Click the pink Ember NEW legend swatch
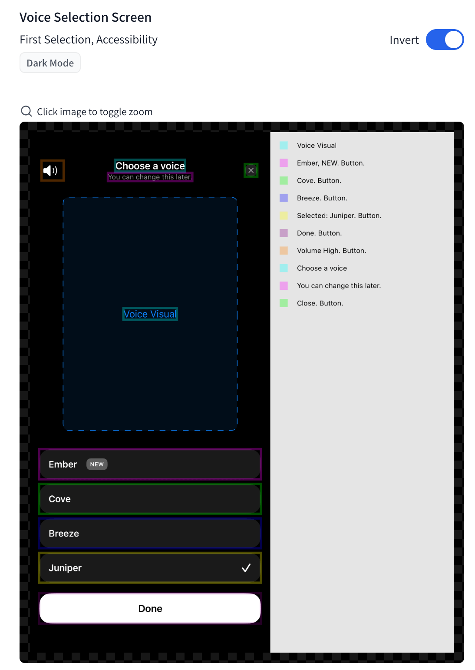The width and height of the screenshot is (475, 670). pyautogui.click(x=284, y=163)
